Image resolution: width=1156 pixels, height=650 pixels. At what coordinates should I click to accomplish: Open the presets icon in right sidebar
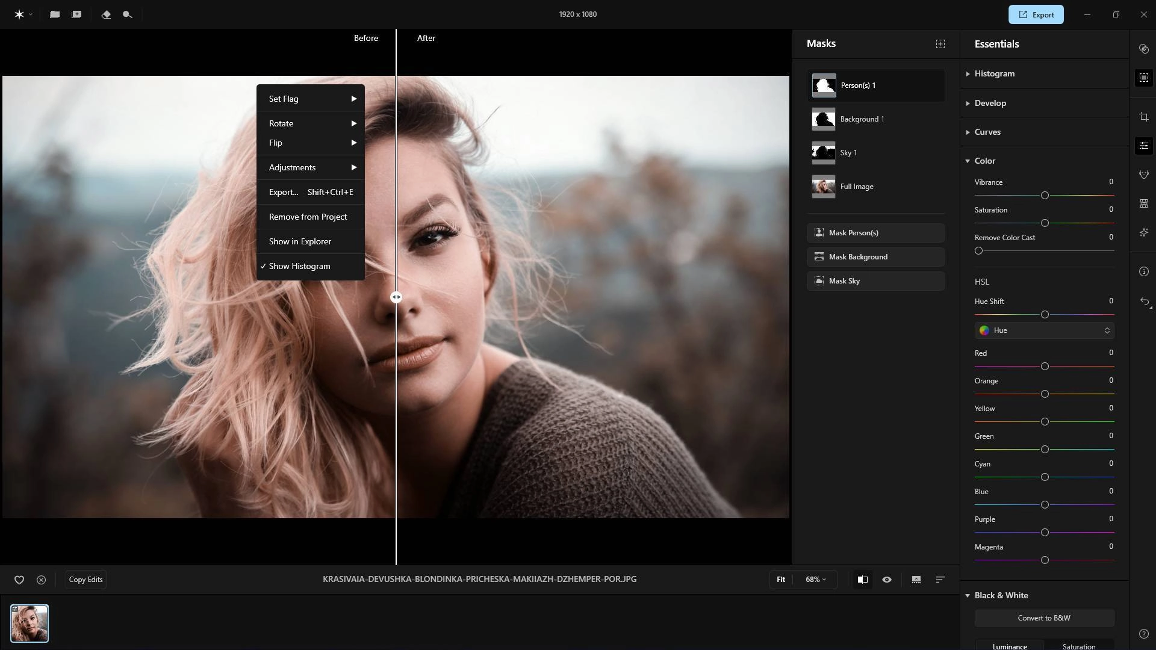(1143, 49)
